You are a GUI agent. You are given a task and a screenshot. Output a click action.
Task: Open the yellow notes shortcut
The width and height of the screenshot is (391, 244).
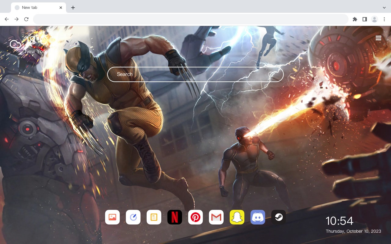pos(154,217)
